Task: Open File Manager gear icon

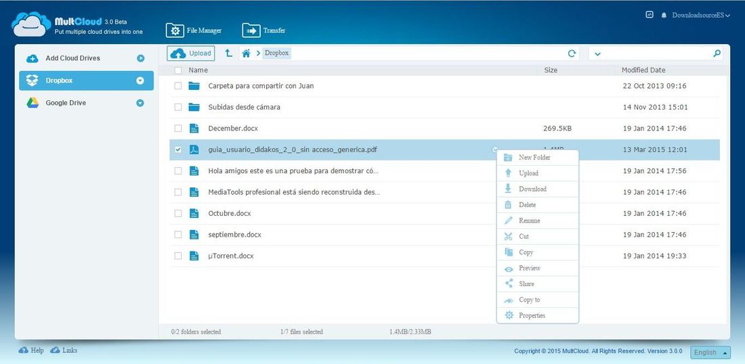Action: pos(175,30)
